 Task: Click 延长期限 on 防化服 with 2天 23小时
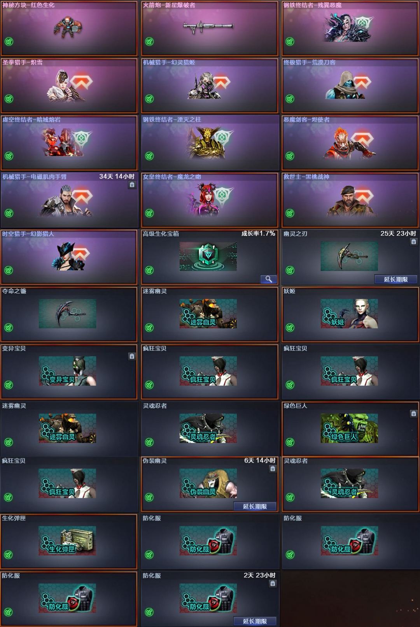coord(255,621)
